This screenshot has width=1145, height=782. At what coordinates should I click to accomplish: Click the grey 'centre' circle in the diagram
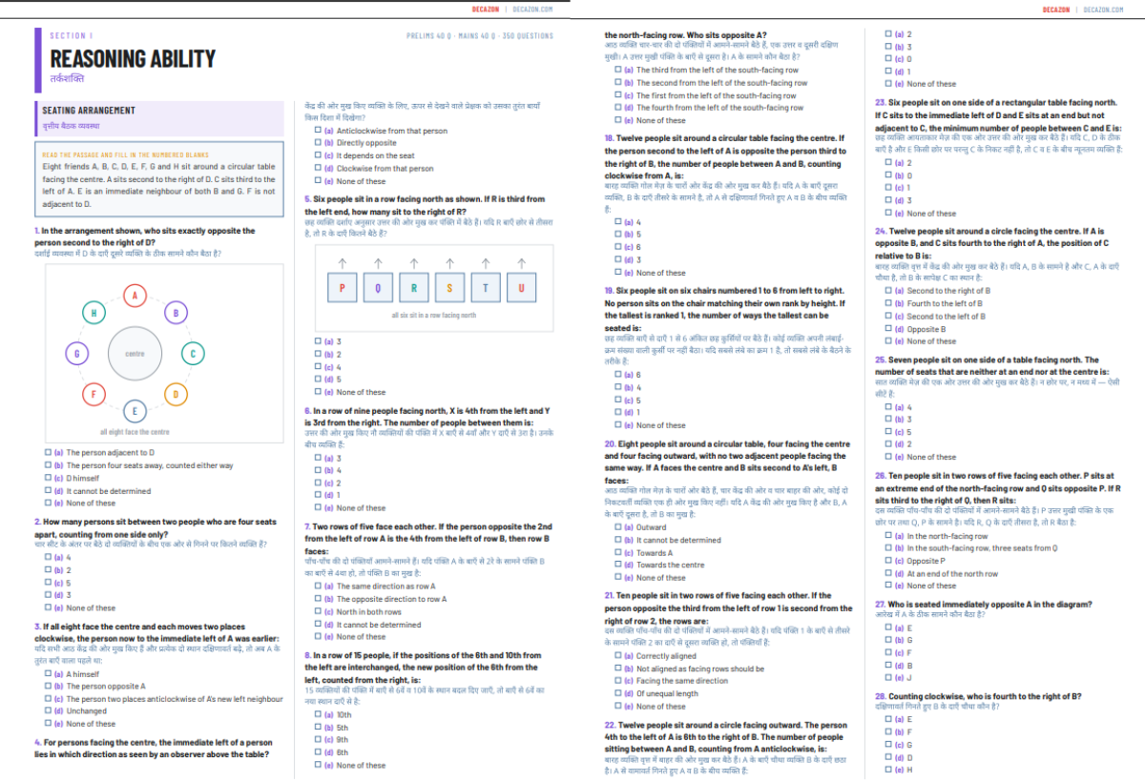pyautogui.click(x=135, y=354)
